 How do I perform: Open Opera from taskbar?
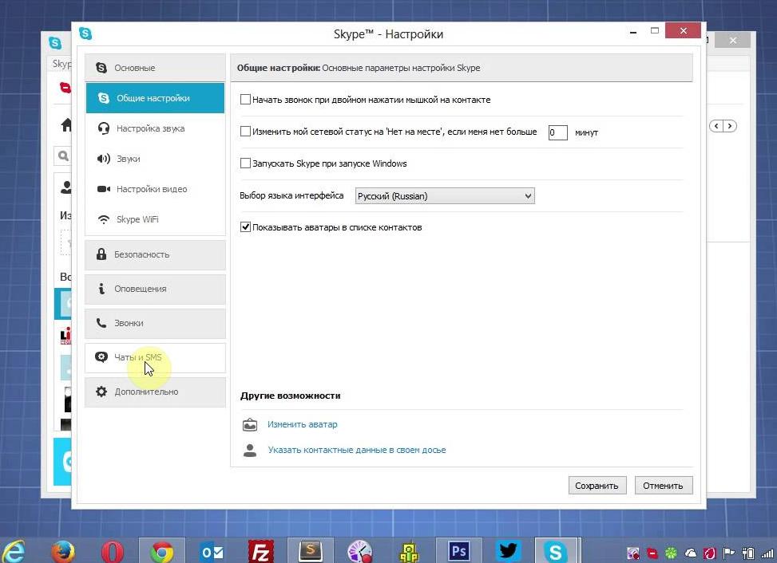pos(113,550)
